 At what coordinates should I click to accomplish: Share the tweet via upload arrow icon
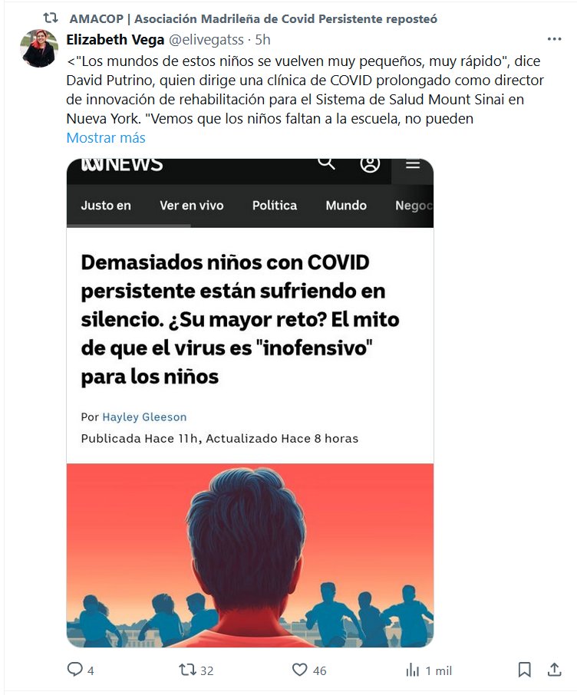pos(554,669)
